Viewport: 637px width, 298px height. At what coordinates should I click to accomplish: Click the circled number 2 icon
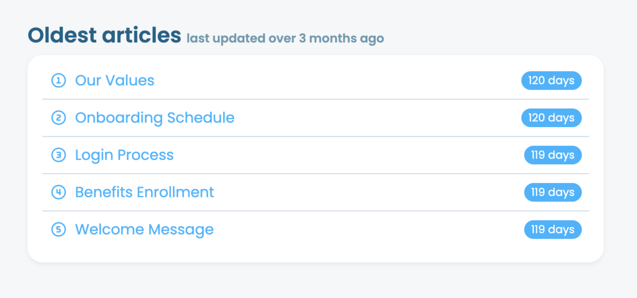58,118
